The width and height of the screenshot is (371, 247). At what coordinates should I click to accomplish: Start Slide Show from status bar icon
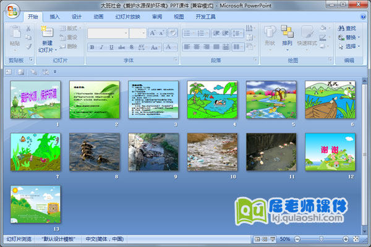pyautogui.click(x=273, y=239)
